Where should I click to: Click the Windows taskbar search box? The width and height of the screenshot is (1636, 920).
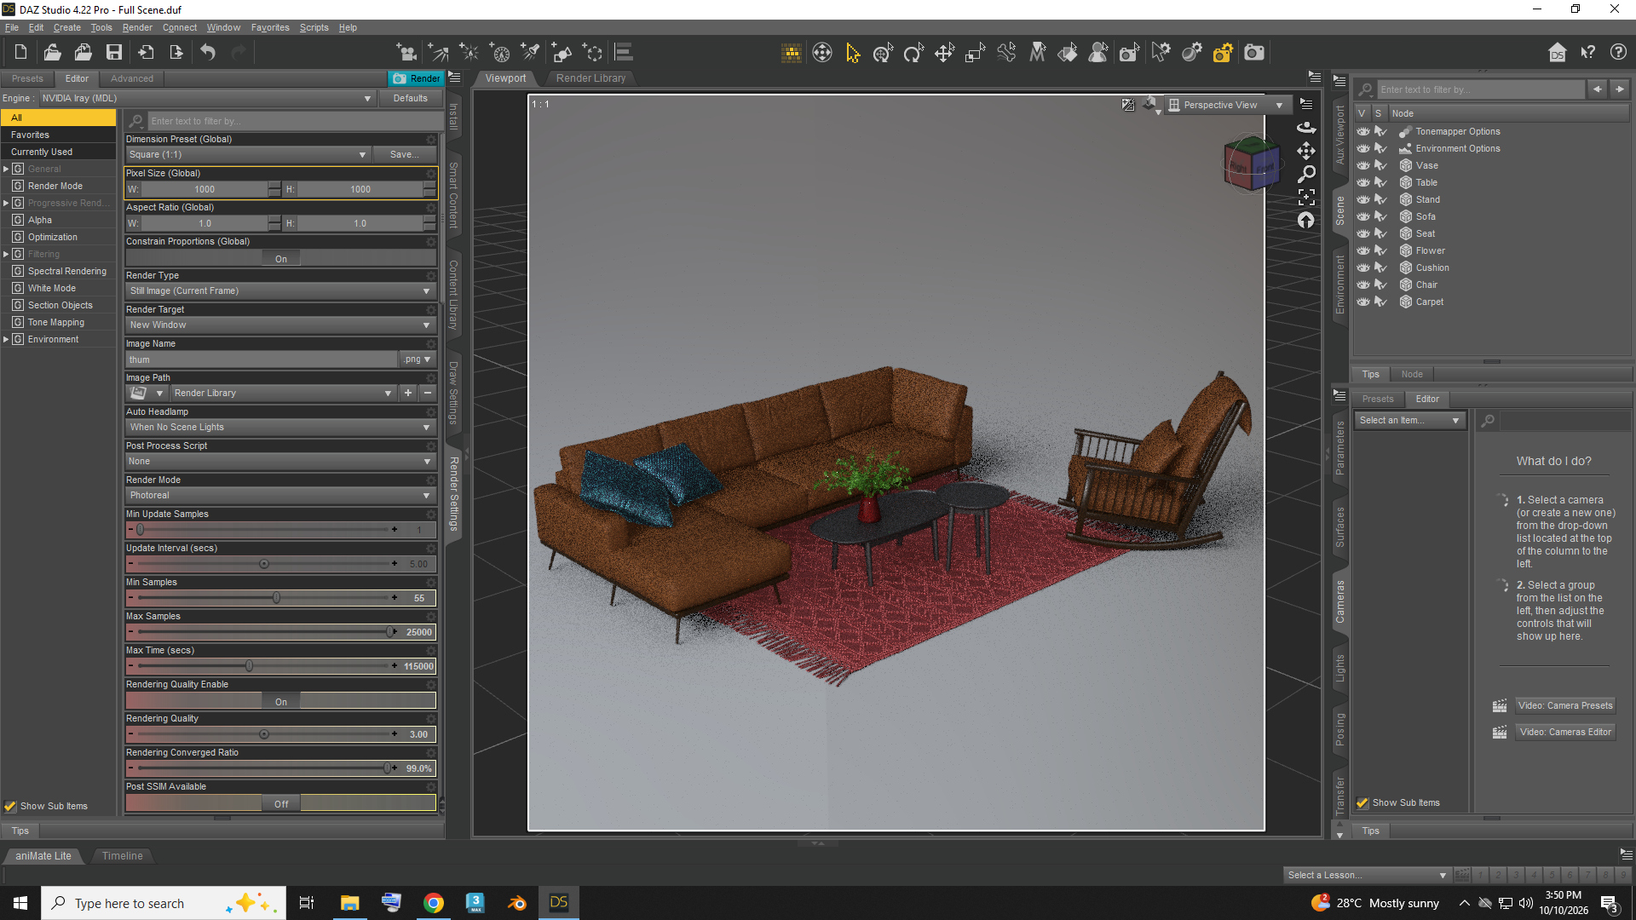coord(164,903)
